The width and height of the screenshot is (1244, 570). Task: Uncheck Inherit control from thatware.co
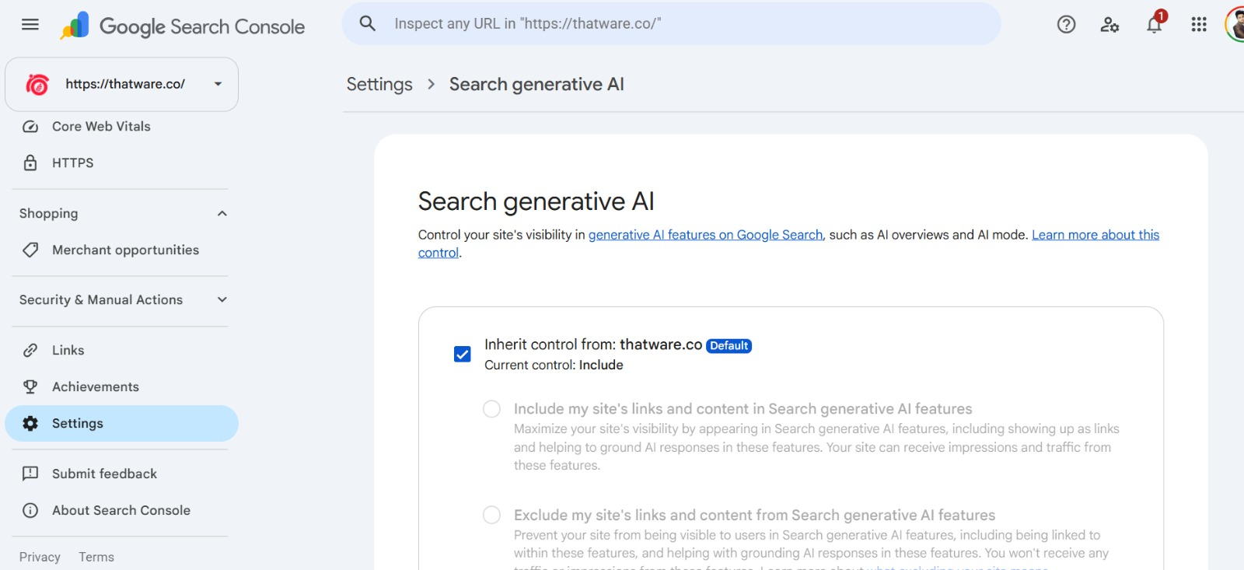pyautogui.click(x=463, y=355)
